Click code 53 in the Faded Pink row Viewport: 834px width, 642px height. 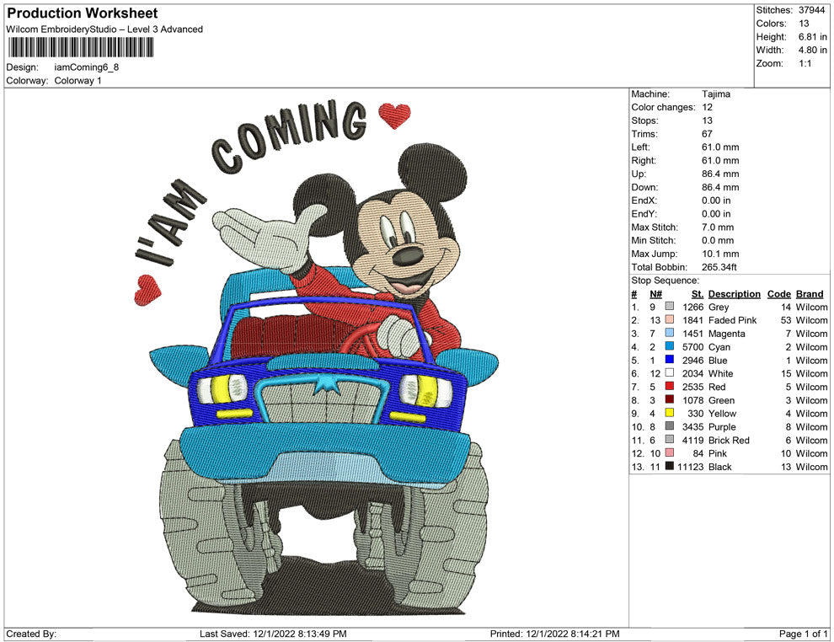(786, 320)
